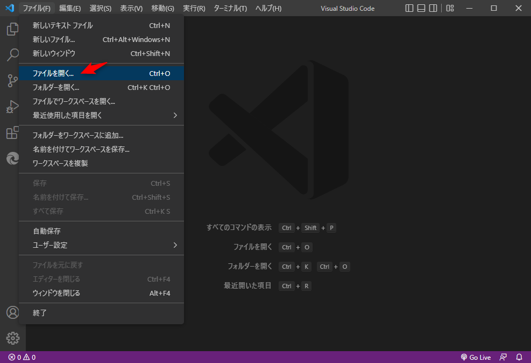
Task: Click the VS Code logo in title bar
Action: (x=10, y=8)
